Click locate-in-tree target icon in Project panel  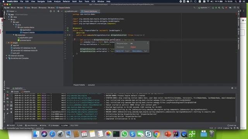click(x=51, y=11)
